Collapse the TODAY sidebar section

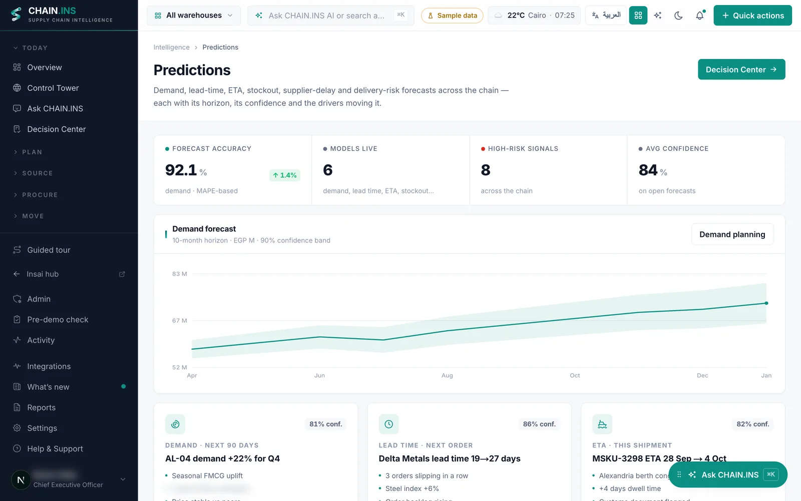(30, 48)
